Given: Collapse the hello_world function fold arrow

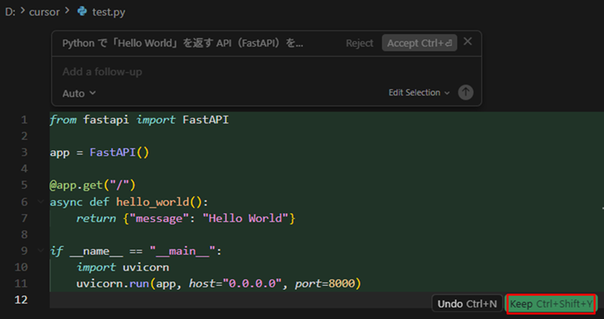Looking at the screenshot, I should click(x=41, y=202).
